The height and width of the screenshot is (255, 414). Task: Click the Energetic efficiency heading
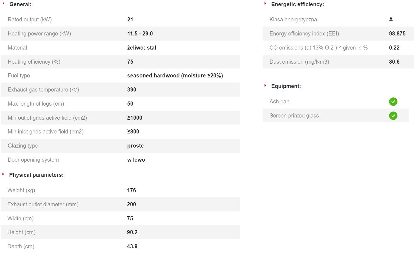point(297,5)
